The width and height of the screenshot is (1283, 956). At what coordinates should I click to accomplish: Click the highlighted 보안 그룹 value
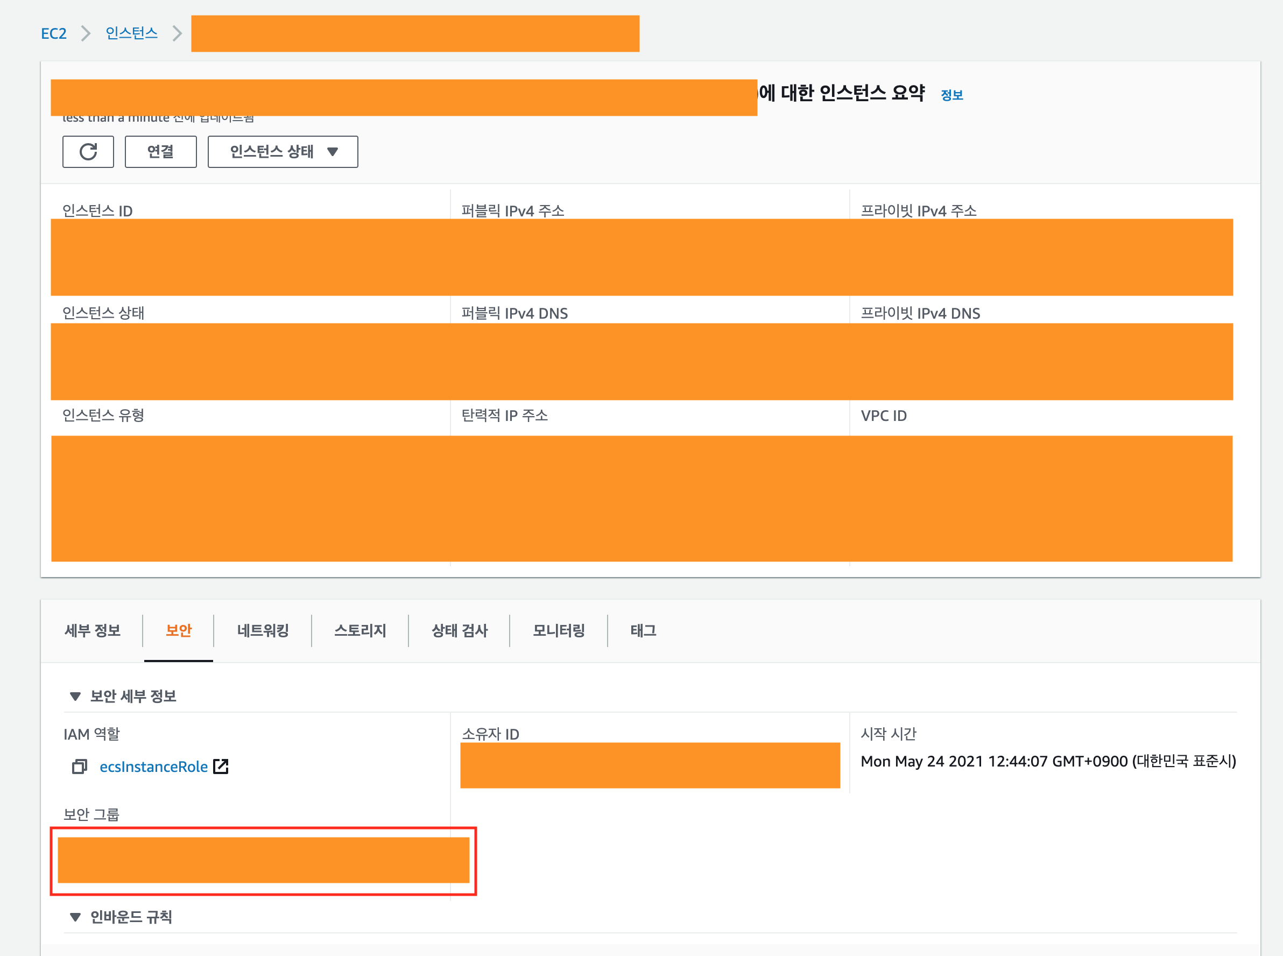(263, 860)
